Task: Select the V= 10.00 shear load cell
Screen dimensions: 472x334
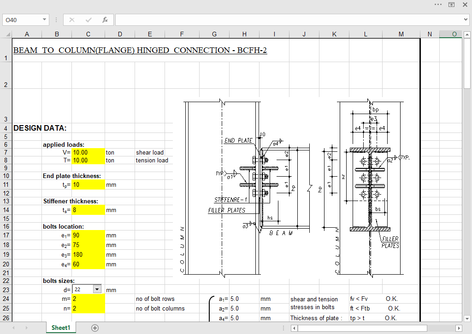Action: tap(88, 153)
